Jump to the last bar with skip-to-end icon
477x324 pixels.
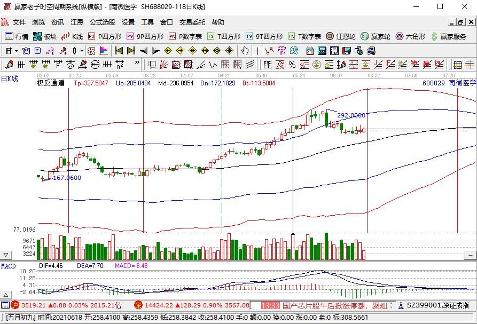pyautogui.click(x=131, y=51)
